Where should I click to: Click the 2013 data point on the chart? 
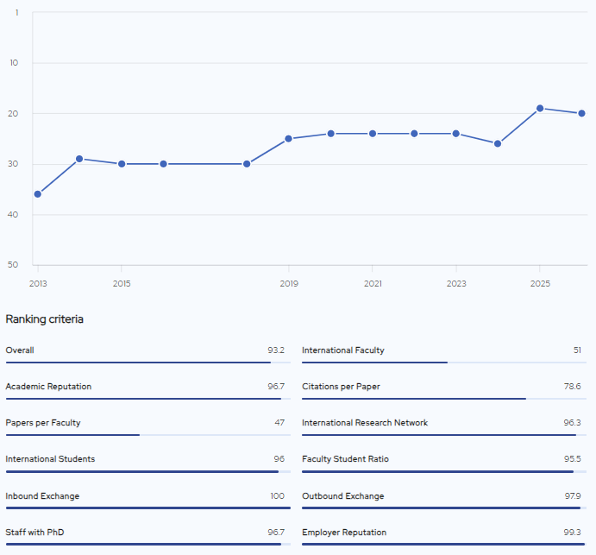[x=38, y=194]
